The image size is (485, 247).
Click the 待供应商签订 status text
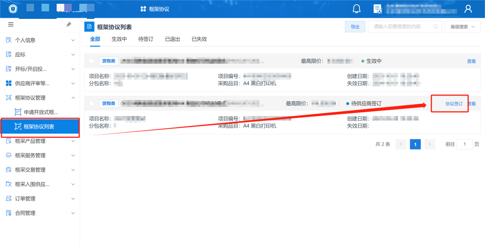[x=366, y=103]
